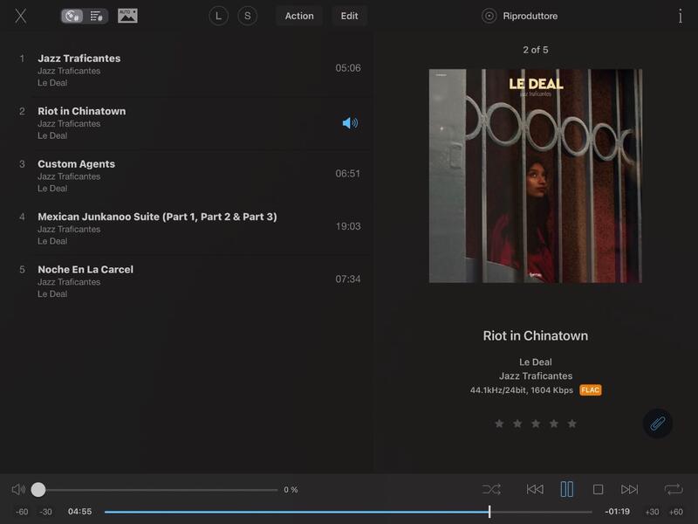Image resolution: width=698 pixels, height=524 pixels.
Task: Pause the current playback
Action: [x=566, y=490]
